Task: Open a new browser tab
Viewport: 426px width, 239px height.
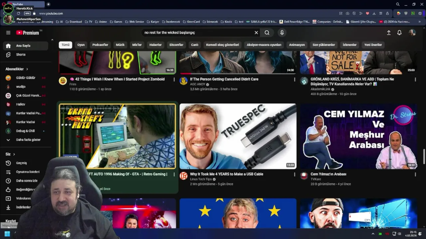Action: point(48,4)
